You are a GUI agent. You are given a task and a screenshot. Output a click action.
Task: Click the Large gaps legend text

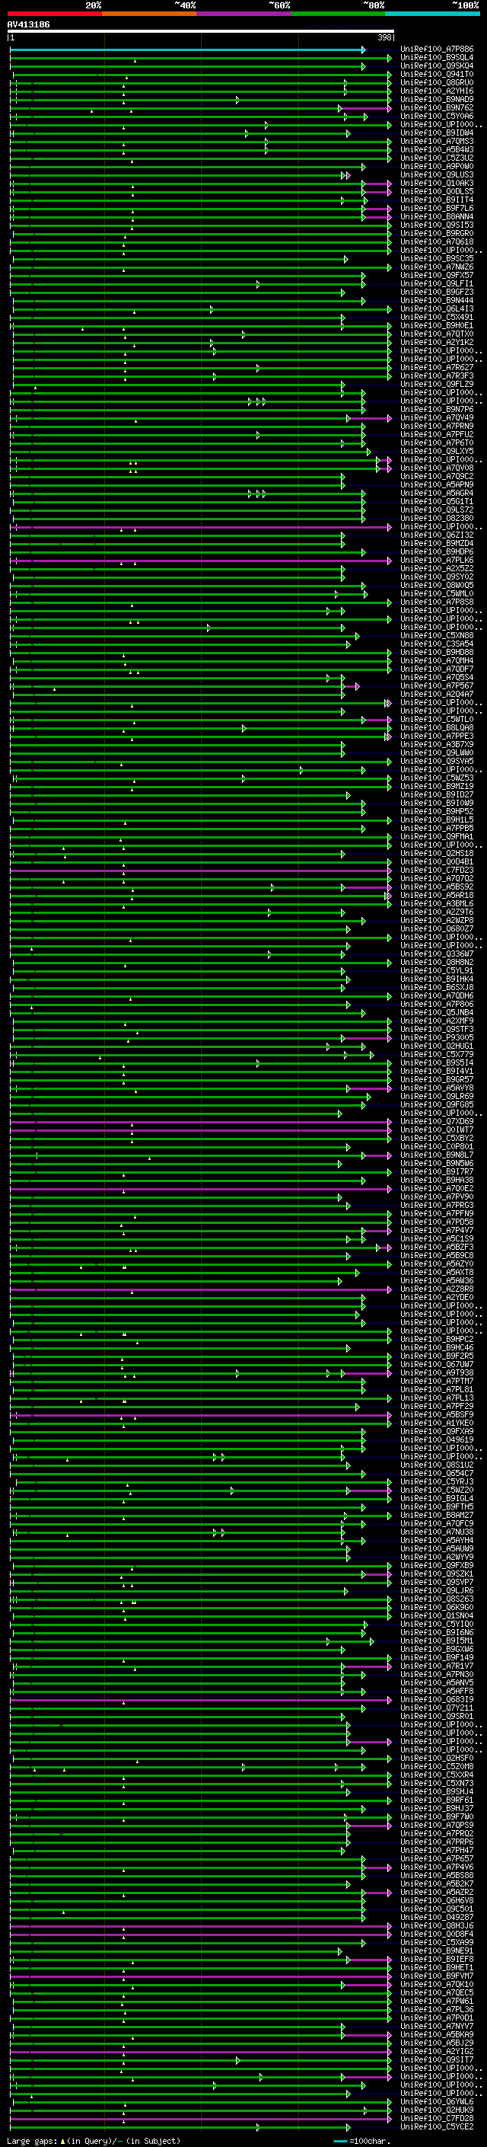pyautogui.click(x=94, y=2140)
